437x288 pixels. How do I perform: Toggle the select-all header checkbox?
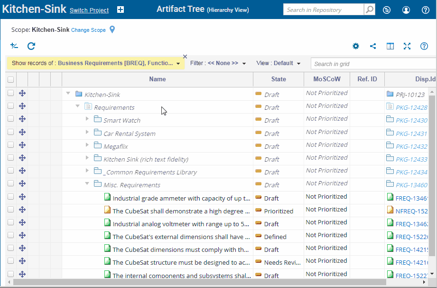(10, 79)
